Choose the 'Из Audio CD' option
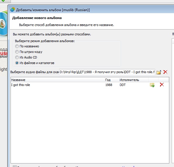 coord(17,57)
